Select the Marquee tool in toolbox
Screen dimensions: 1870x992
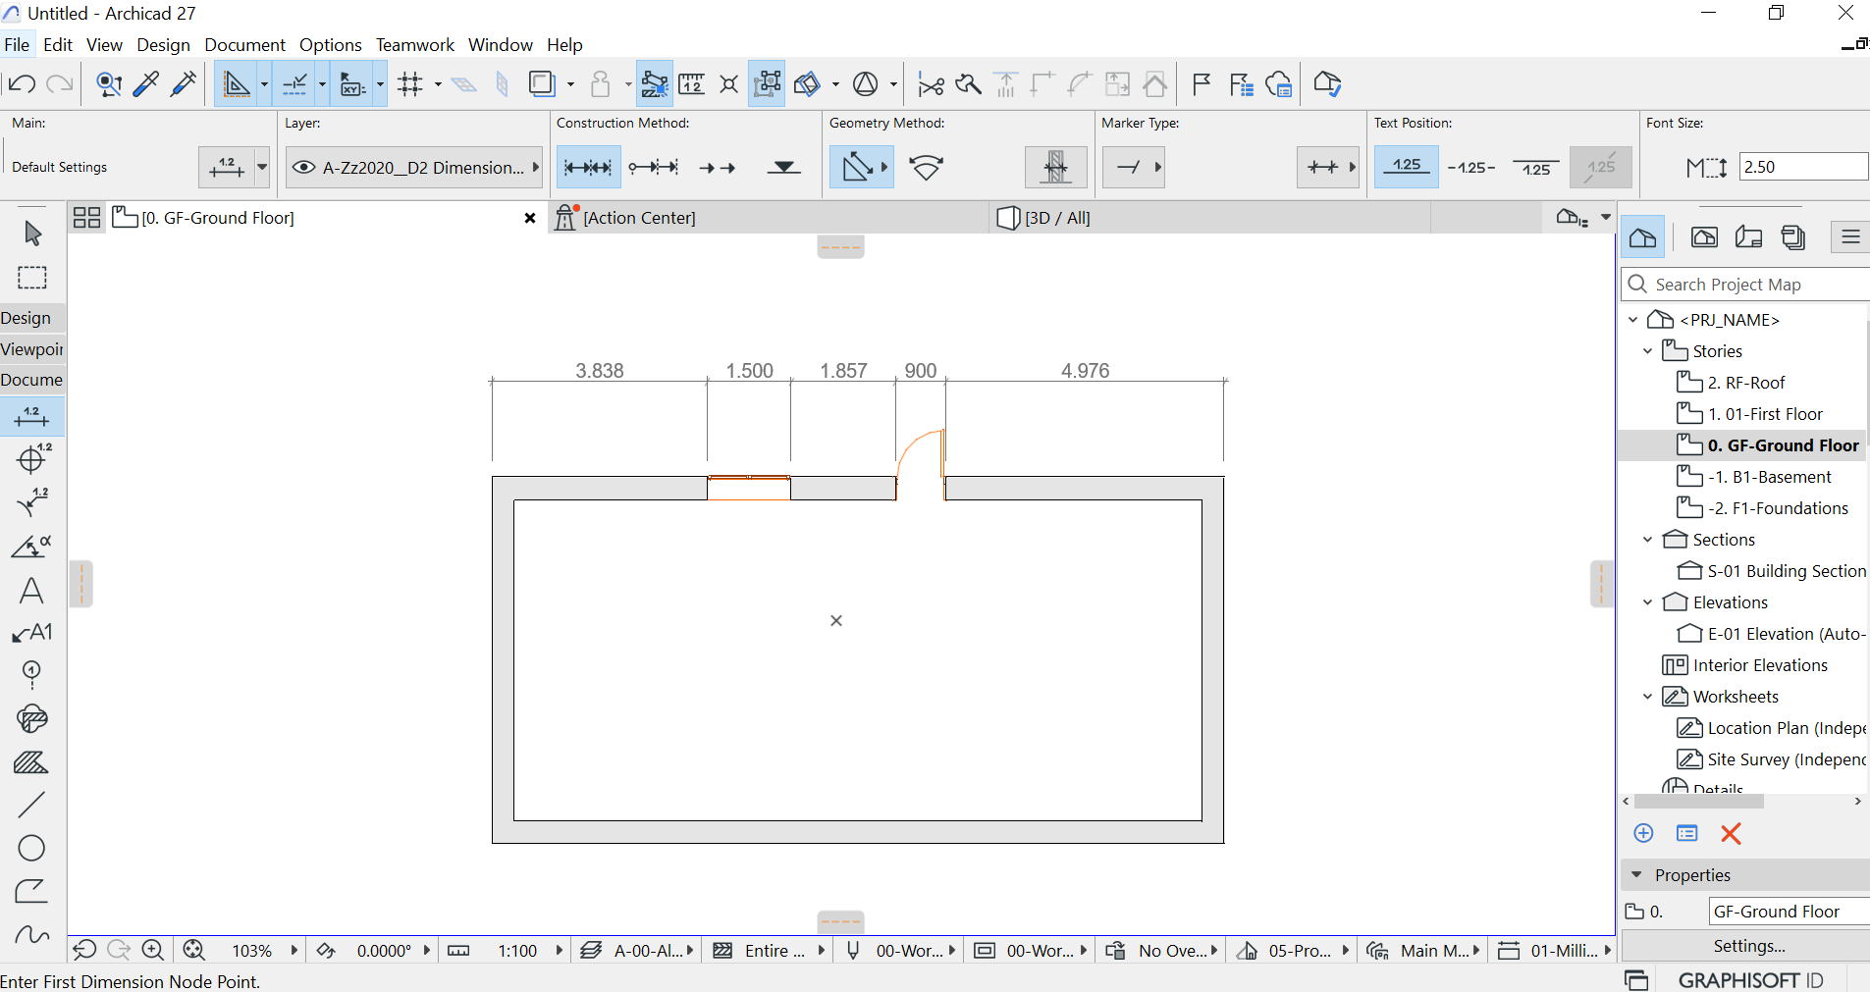32,278
